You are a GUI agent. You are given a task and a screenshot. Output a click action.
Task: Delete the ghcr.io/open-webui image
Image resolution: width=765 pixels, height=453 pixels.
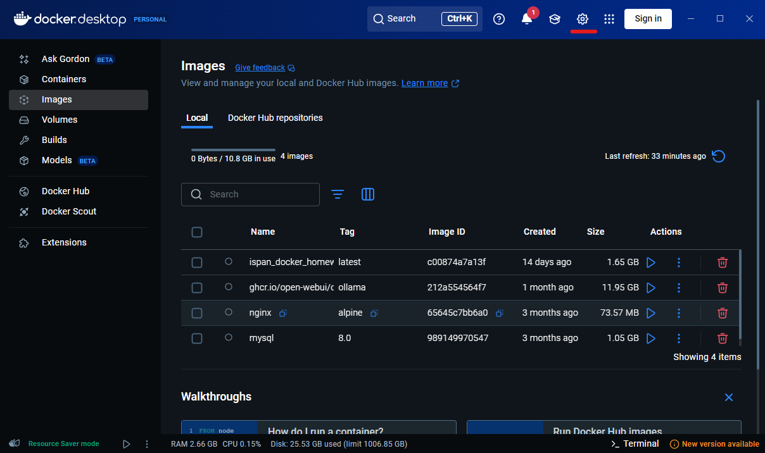723,287
